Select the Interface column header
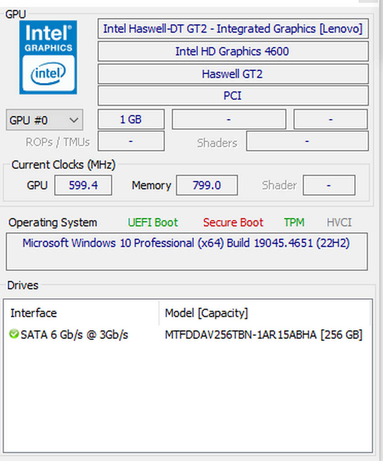Image resolution: width=383 pixels, height=461 pixels. click(x=33, y=313)
